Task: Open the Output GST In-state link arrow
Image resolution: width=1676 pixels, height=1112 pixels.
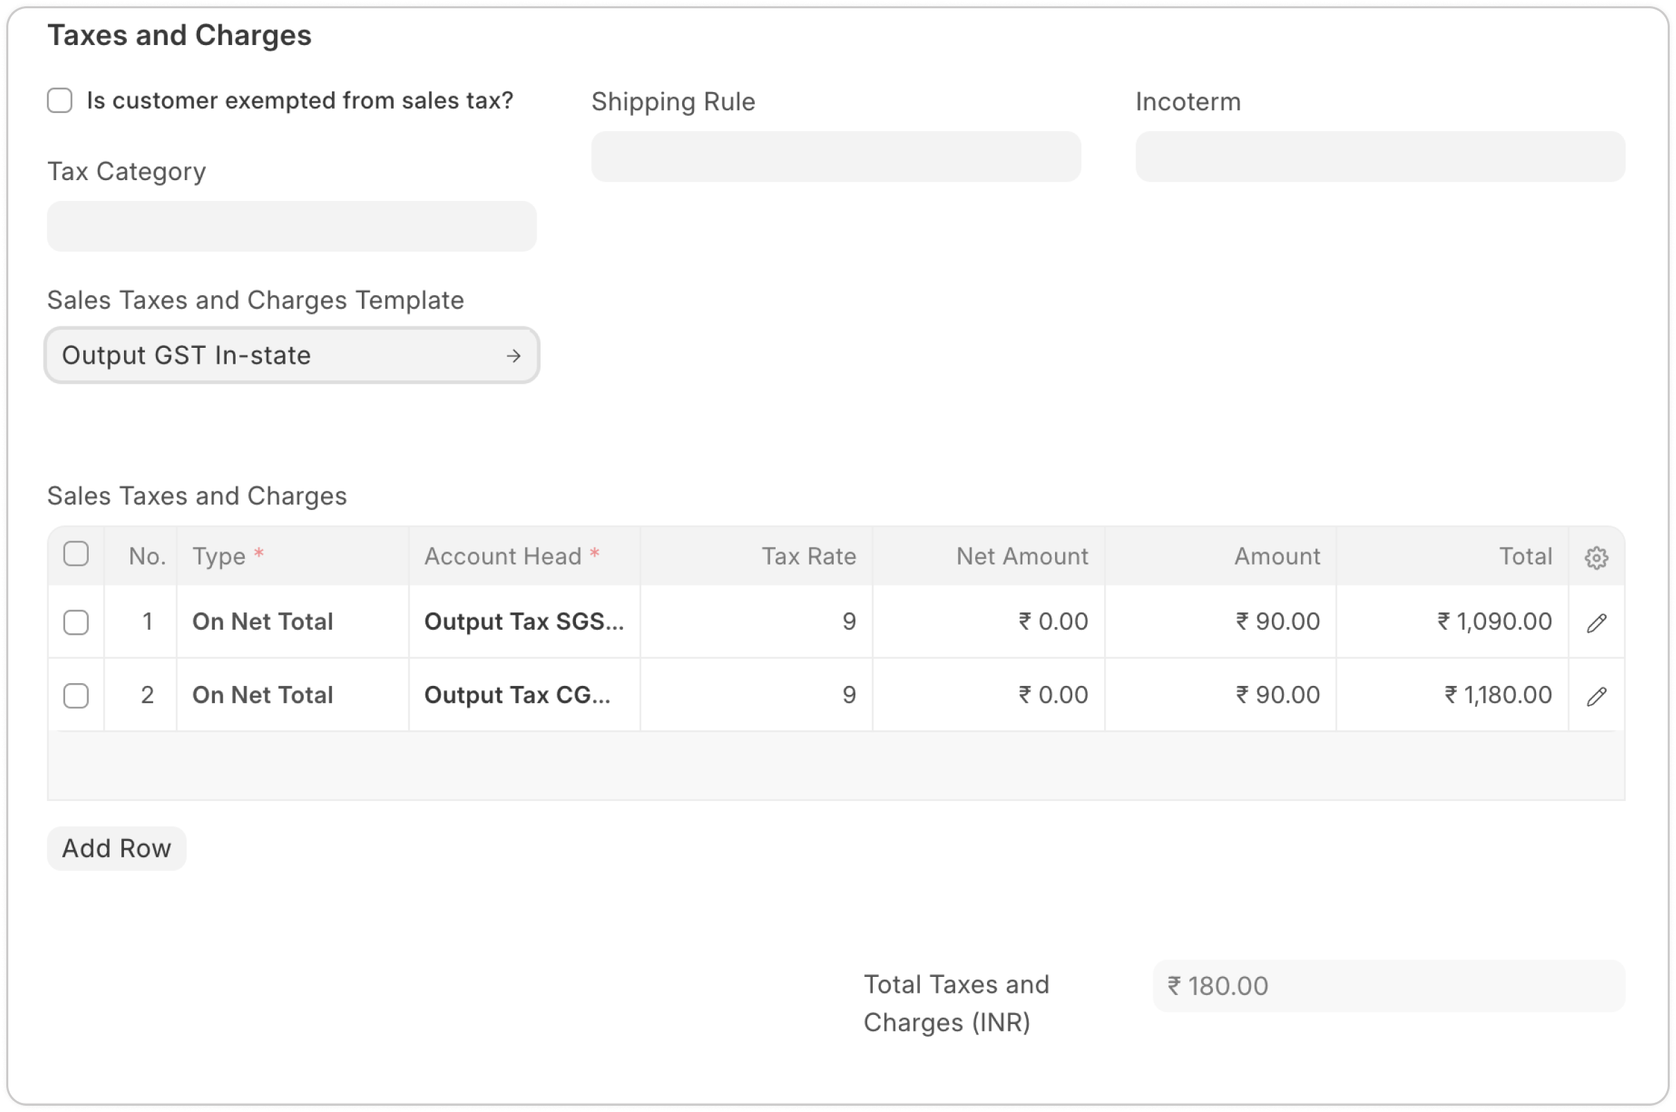Action: (x=514, y=355)
